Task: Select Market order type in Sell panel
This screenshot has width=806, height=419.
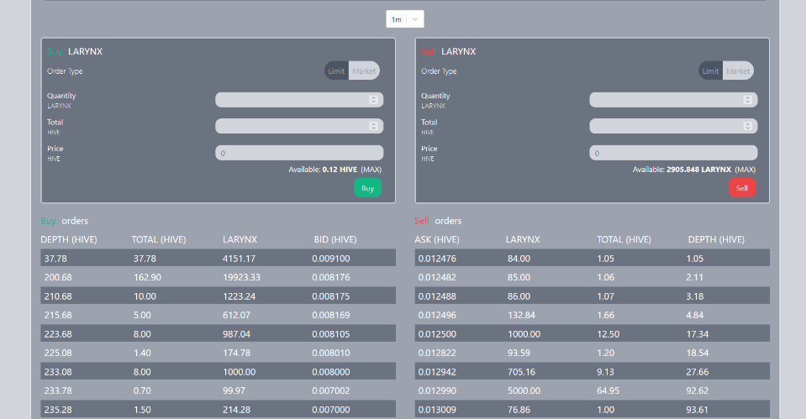Action: 739,71
